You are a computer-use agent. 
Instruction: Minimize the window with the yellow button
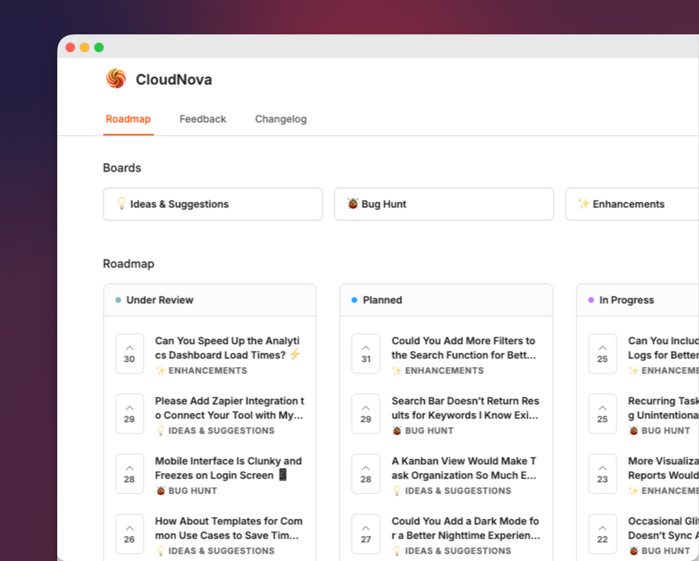(x=84, y=47)
